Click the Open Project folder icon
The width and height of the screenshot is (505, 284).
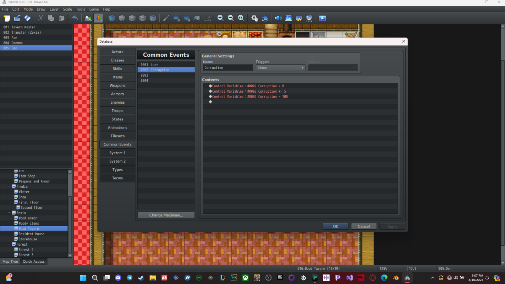[x=17, y=18]
